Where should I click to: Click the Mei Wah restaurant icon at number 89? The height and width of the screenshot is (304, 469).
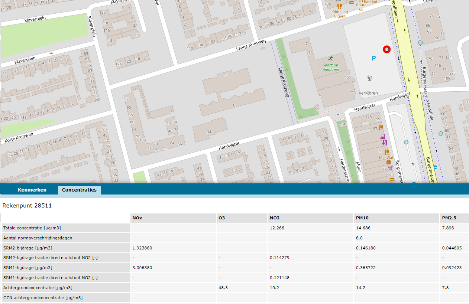(387, 151)
